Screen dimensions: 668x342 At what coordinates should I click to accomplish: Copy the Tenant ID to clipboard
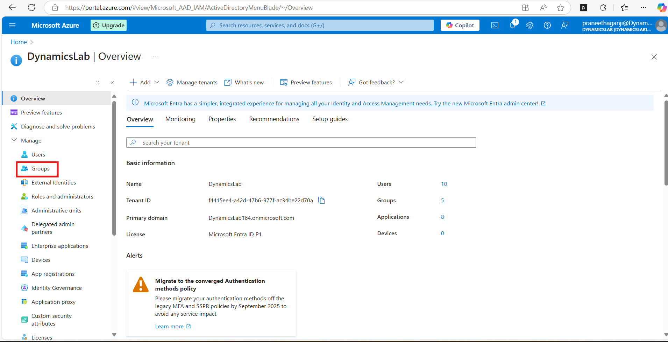(321, 200)
